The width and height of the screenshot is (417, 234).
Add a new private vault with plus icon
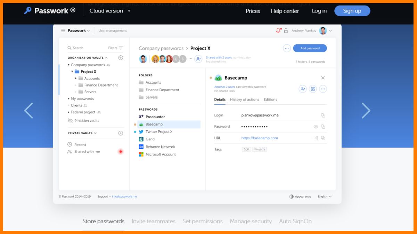click(121, 133)
